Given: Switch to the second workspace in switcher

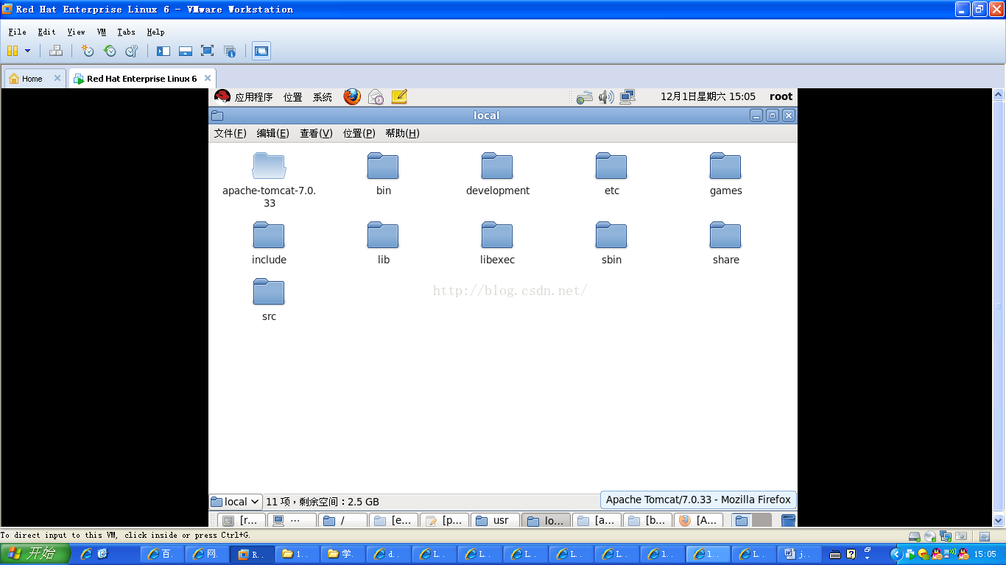Looking at the screenshot, I should coord(761,520).
